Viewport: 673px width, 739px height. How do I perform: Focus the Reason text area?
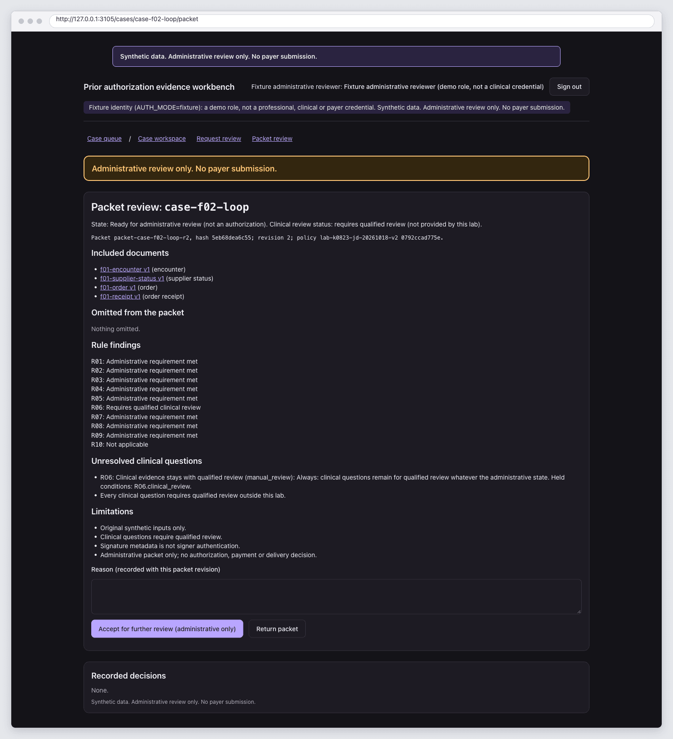click(336, 596)
